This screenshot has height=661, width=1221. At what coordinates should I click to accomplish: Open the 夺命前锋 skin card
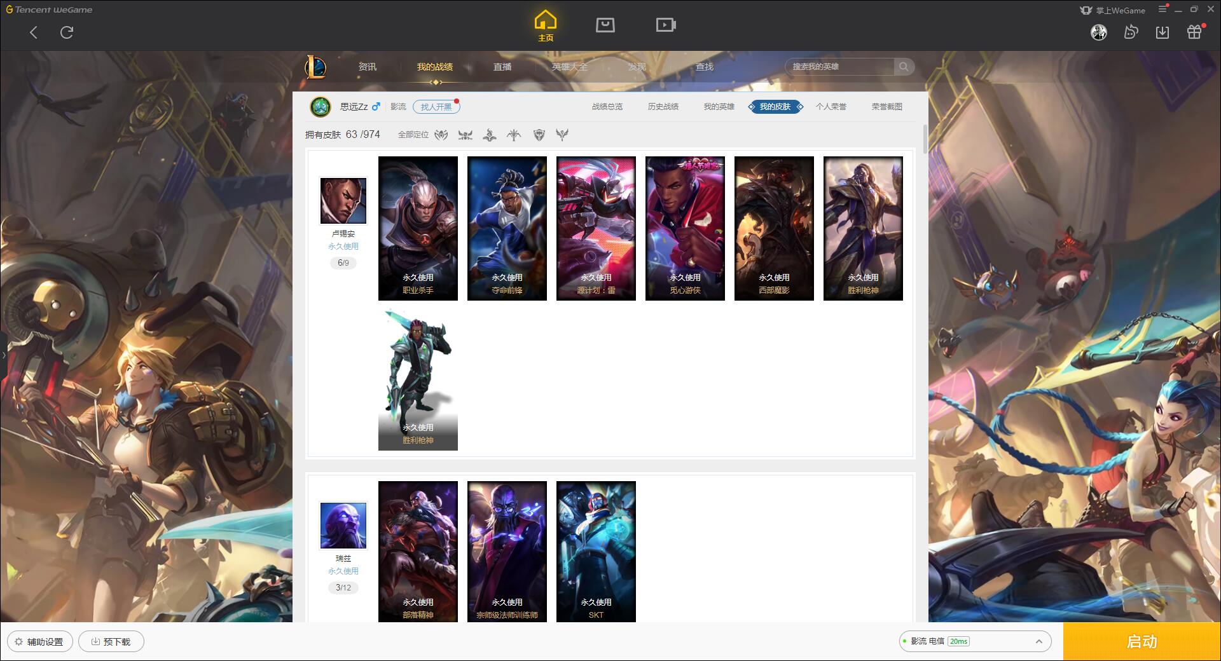pyautogui.click(x=507, y=228)
